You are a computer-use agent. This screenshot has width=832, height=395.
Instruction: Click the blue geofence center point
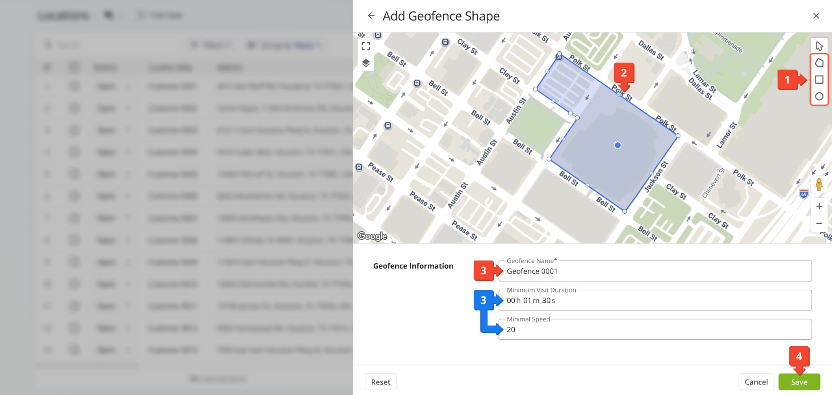point(617,145)
